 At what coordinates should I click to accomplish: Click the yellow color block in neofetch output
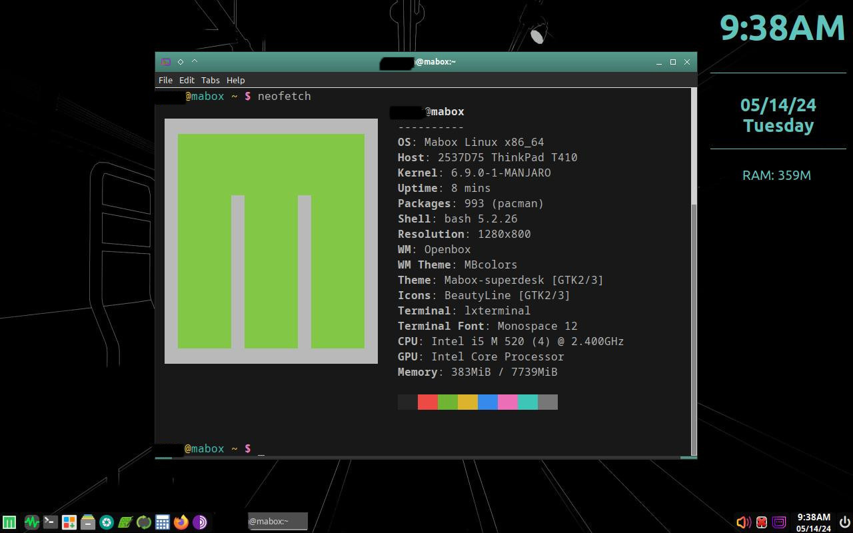point(468,402)
